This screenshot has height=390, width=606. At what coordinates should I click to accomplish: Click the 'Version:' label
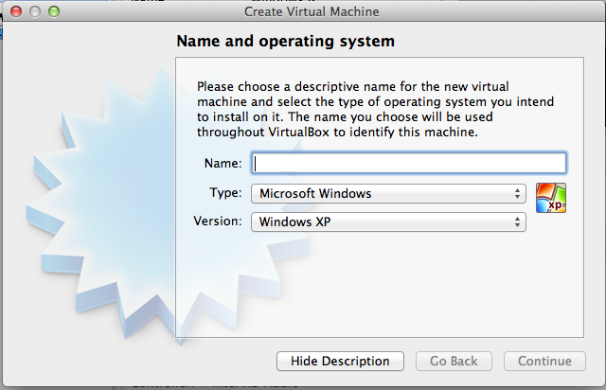pos(218,222)
